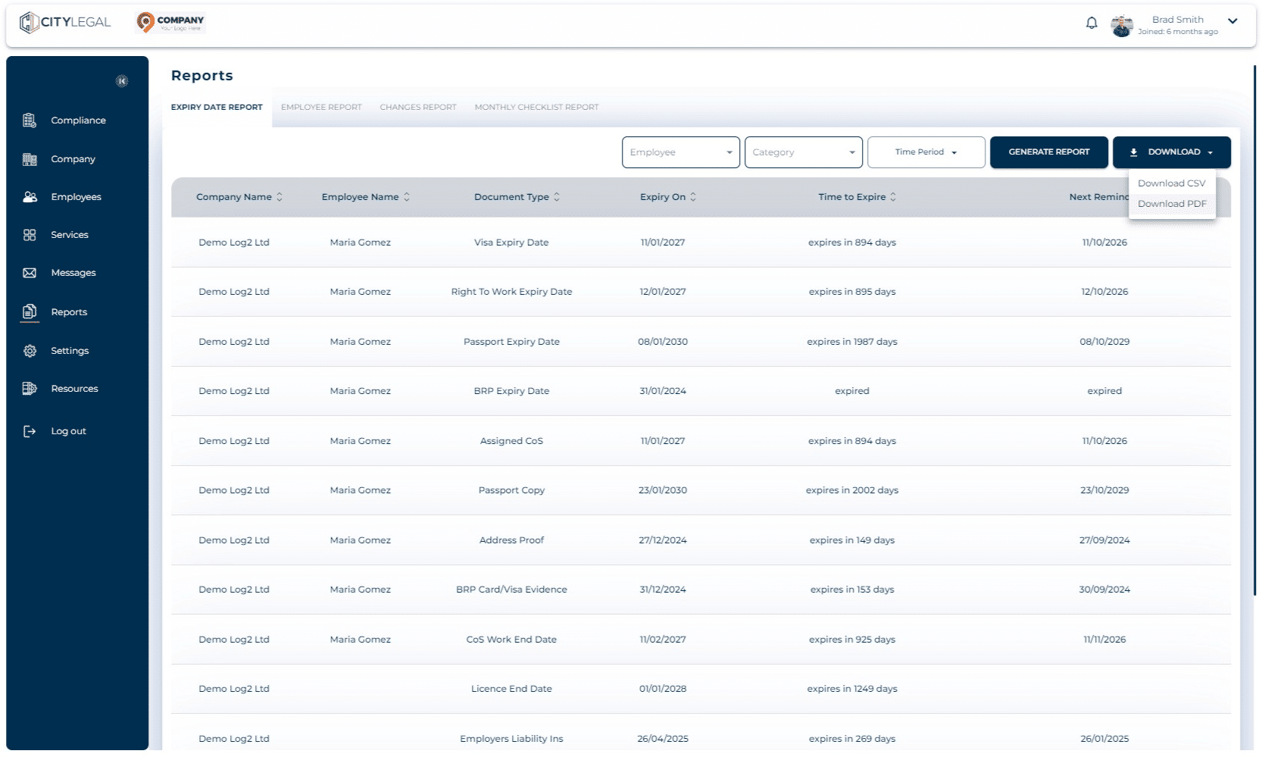Screen dimensions: 1262x757
Task: Toggle the Download dropdown button
Action: point(1172,152)
